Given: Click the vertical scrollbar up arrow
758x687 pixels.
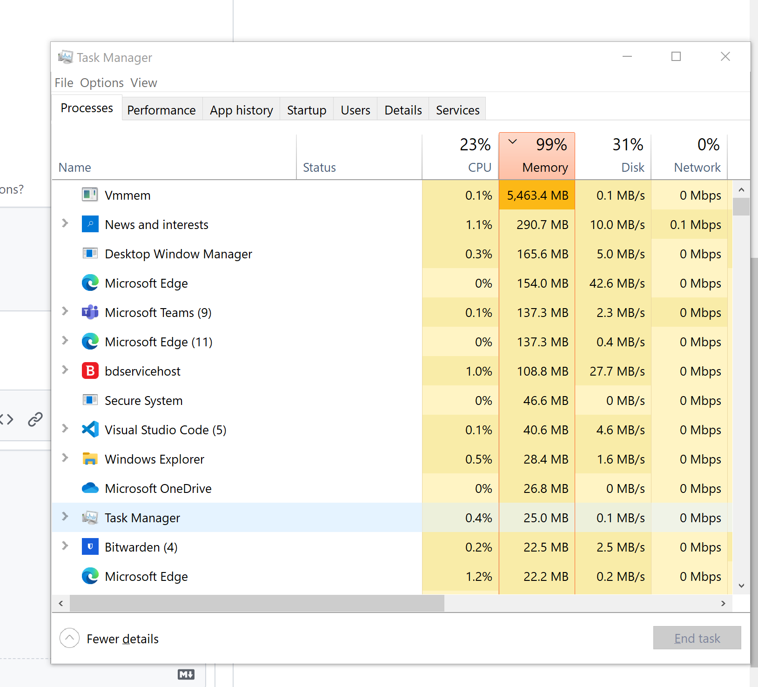Looking at the screenshot, I should [x=741, y=189].
